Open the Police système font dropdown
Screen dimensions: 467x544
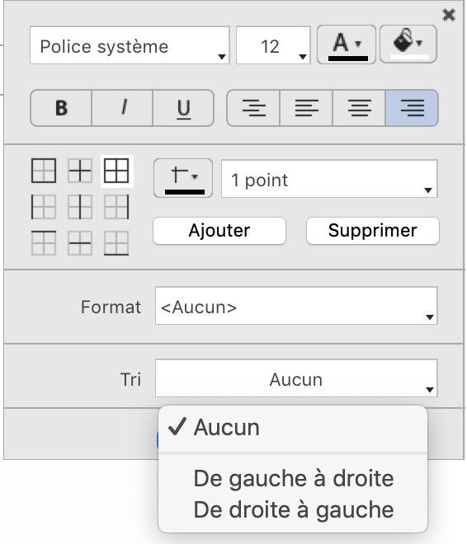(130, 45)
